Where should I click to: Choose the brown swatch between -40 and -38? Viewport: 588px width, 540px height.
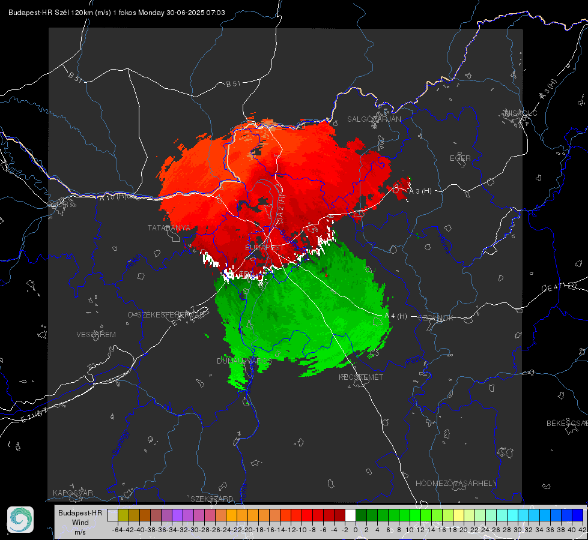click(x=145, y=515)
